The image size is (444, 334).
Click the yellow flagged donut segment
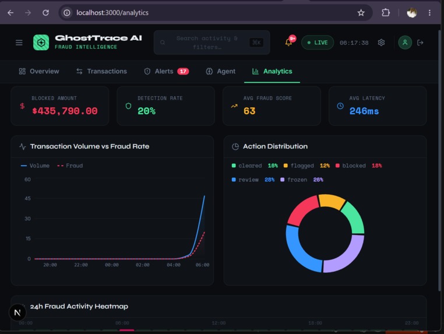click(332, 201)
